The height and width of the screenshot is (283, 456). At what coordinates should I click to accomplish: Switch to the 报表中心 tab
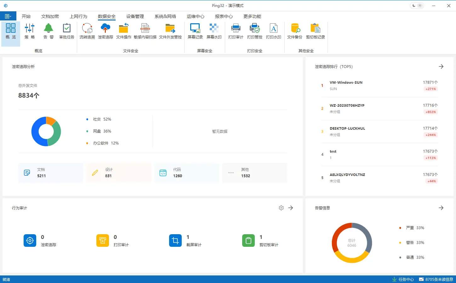[x=224, y=16]
